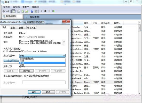
Task: Click the BDE... description cell
Action: click(87, 75)
